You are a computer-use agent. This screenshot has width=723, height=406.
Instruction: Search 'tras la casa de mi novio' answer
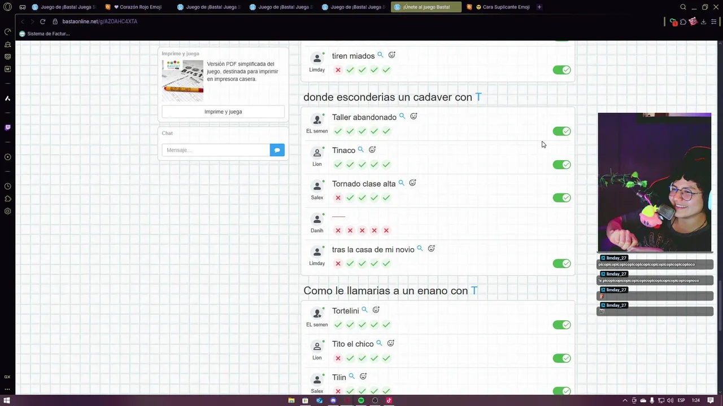[x=420, y=249]
